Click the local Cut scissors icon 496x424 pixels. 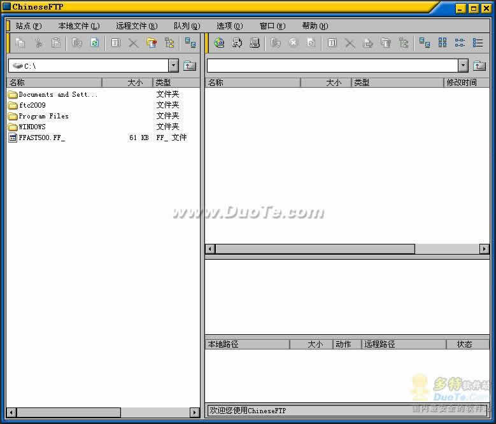(x=39, y=43)
